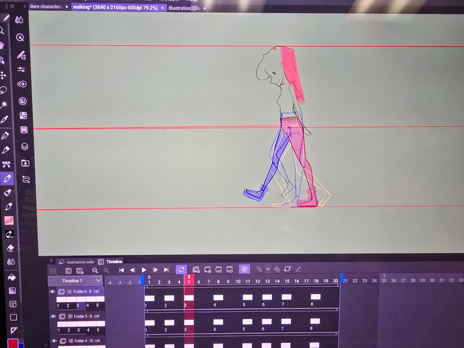
Task: Select the Eraser tool
Action: click(x=10, y=248)
